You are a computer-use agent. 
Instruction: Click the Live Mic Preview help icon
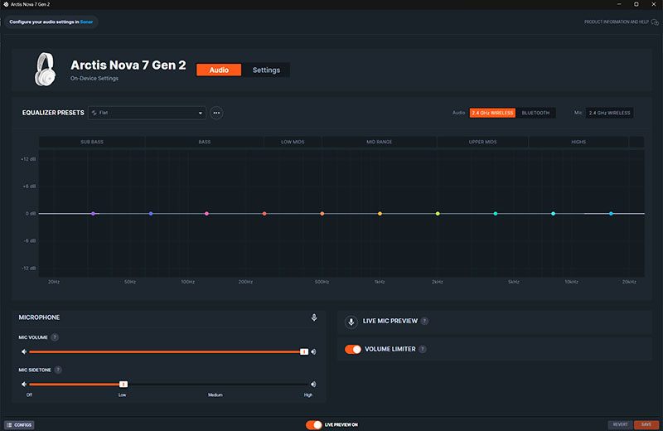pos(424,321)
